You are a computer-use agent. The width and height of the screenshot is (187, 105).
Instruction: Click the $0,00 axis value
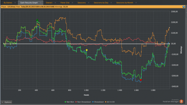(173, 44)
